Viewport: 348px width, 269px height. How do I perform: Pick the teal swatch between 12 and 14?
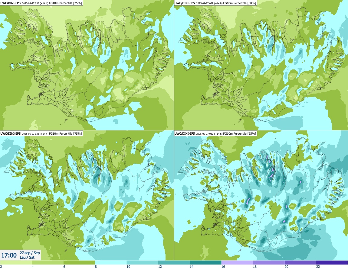[x=174, y=263]
